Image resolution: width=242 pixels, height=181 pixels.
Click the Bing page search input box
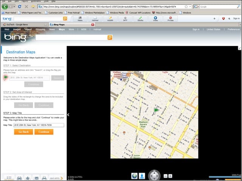point(71,37)
